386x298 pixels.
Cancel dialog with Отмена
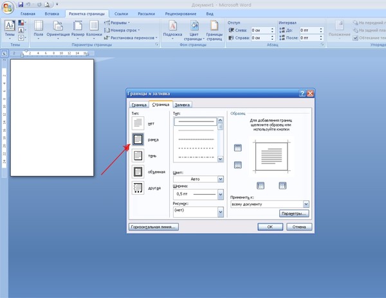[x=299, y=227]
